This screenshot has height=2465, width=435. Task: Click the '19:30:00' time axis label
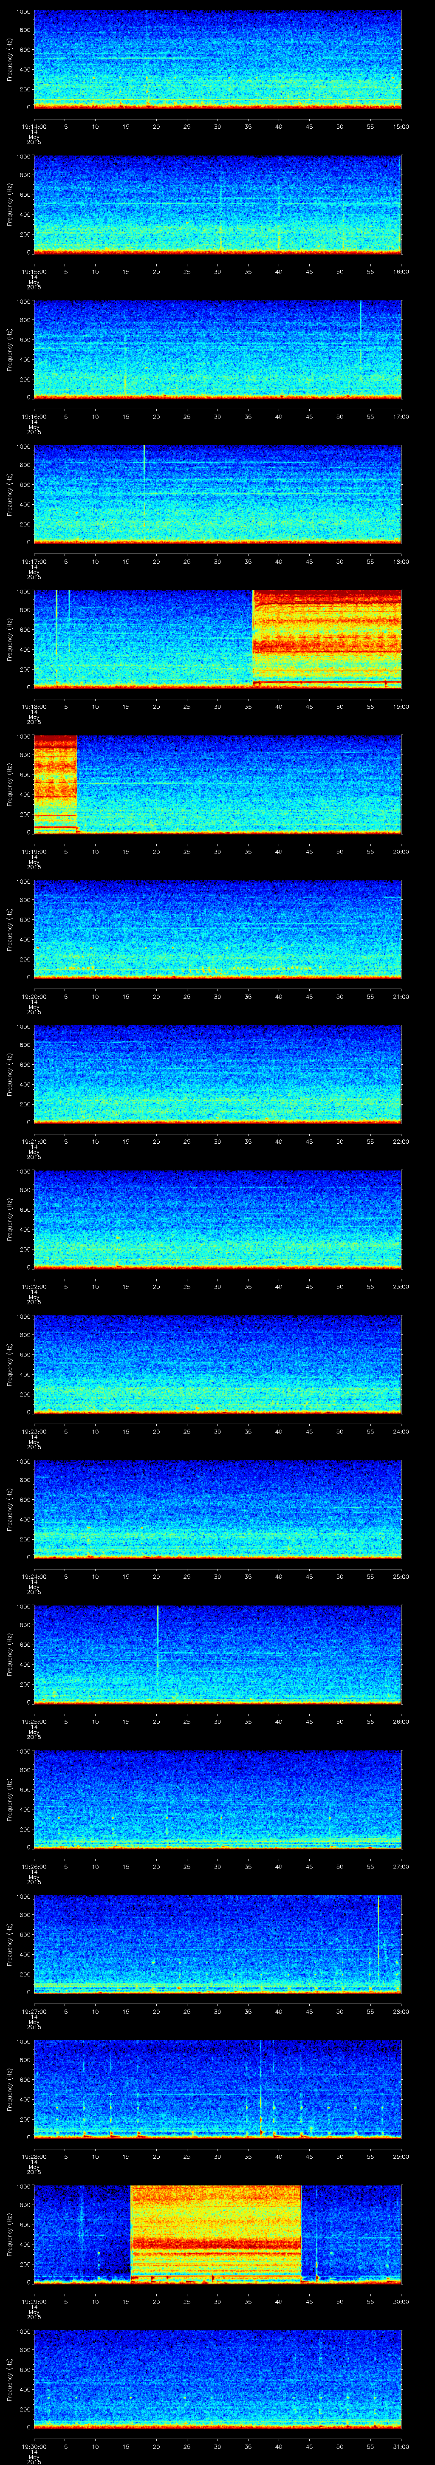[34, 2446]
